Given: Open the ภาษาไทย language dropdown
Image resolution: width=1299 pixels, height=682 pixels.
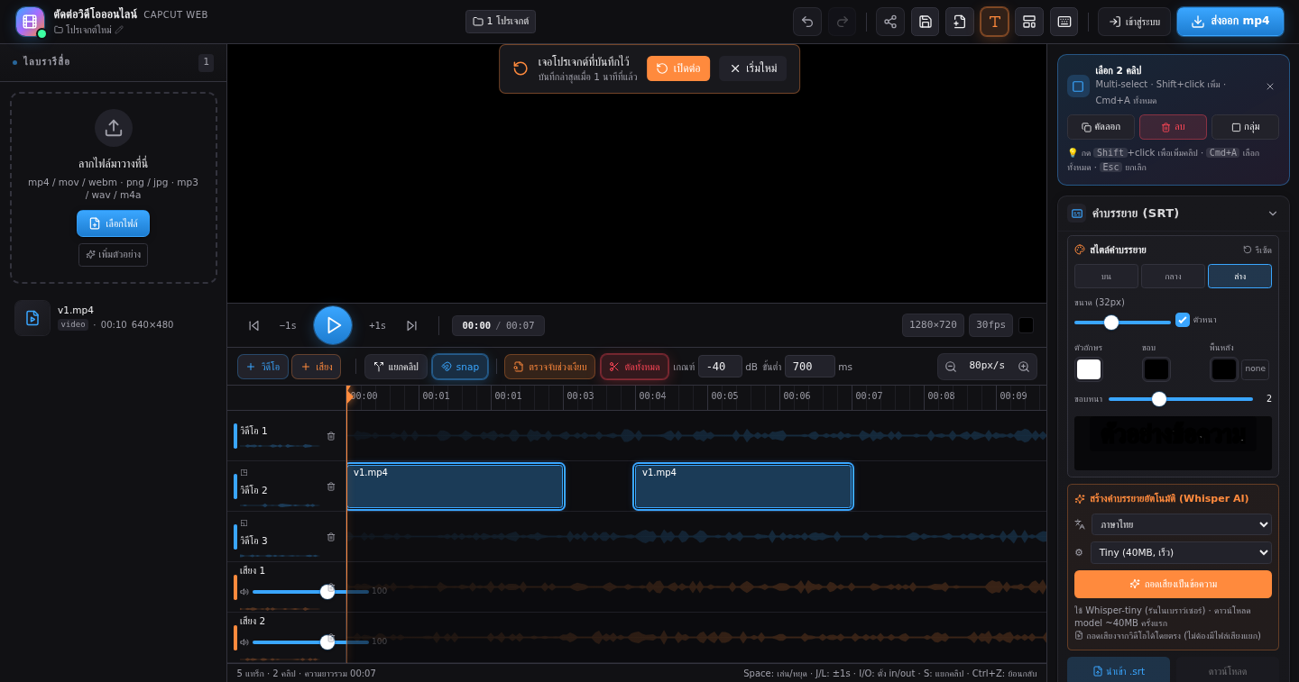Looking at the screenshot, I should 1181,524.
